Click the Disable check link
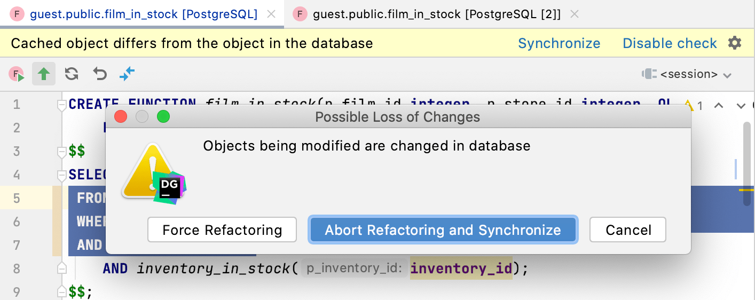 [x=670, y=43]
